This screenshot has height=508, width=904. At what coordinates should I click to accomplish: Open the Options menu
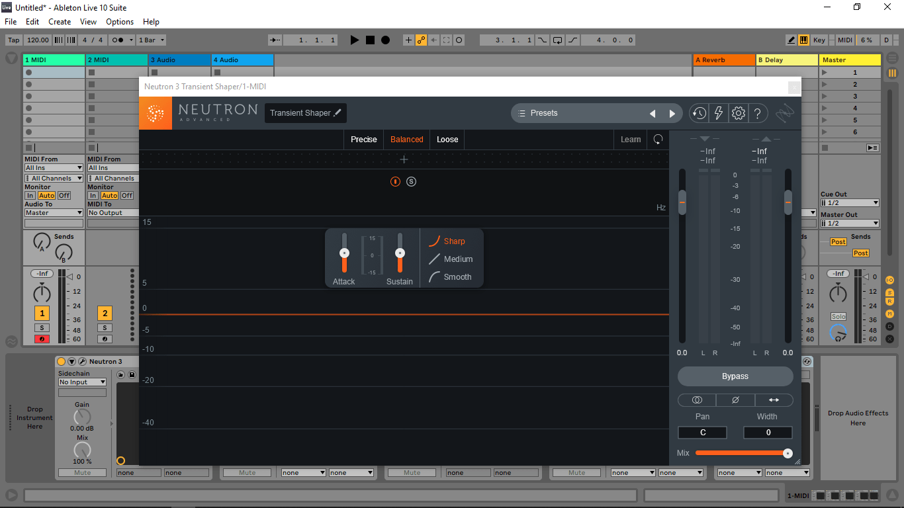click(x=120, y=22)
